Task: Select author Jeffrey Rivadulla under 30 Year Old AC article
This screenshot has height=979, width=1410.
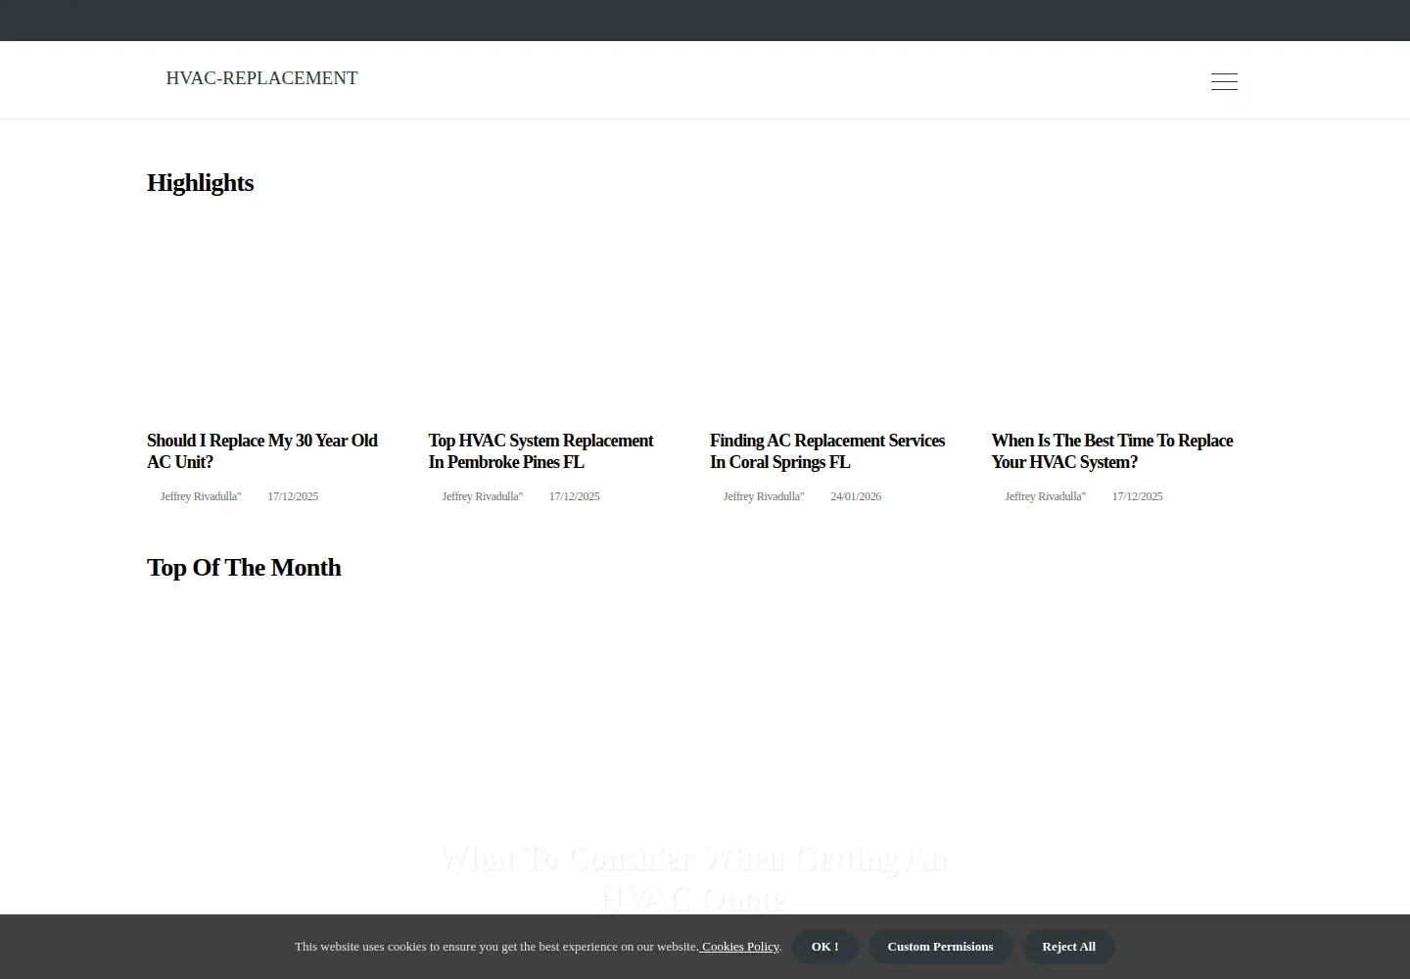Action: coord(201,496)
